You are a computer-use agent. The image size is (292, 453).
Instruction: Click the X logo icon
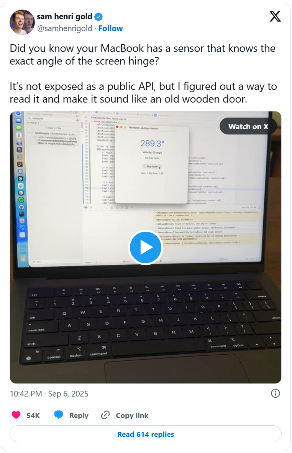coord(275,16)
